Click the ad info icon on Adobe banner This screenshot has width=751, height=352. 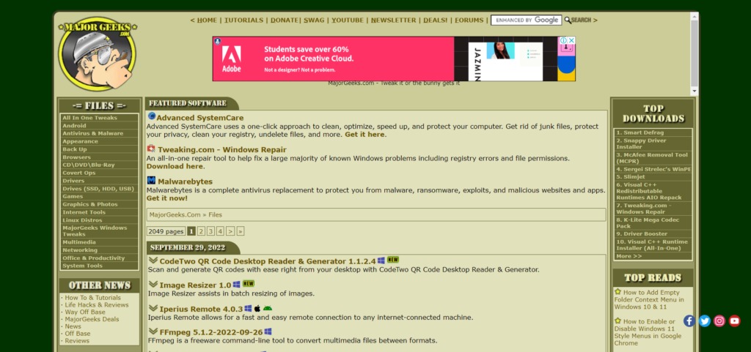click(x=563, y=40)
